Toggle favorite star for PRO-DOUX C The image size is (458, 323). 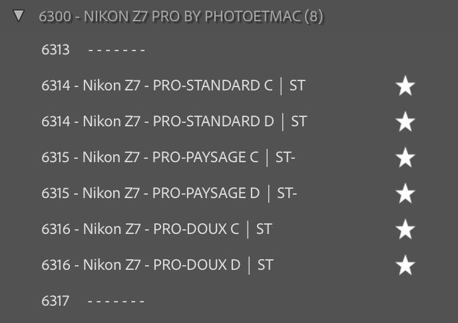405,229
